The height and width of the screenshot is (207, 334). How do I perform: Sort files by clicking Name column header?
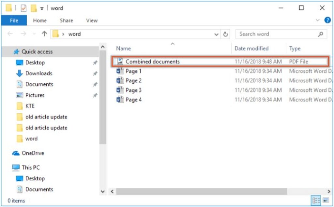pyautogui.click(x=123, y=48)
